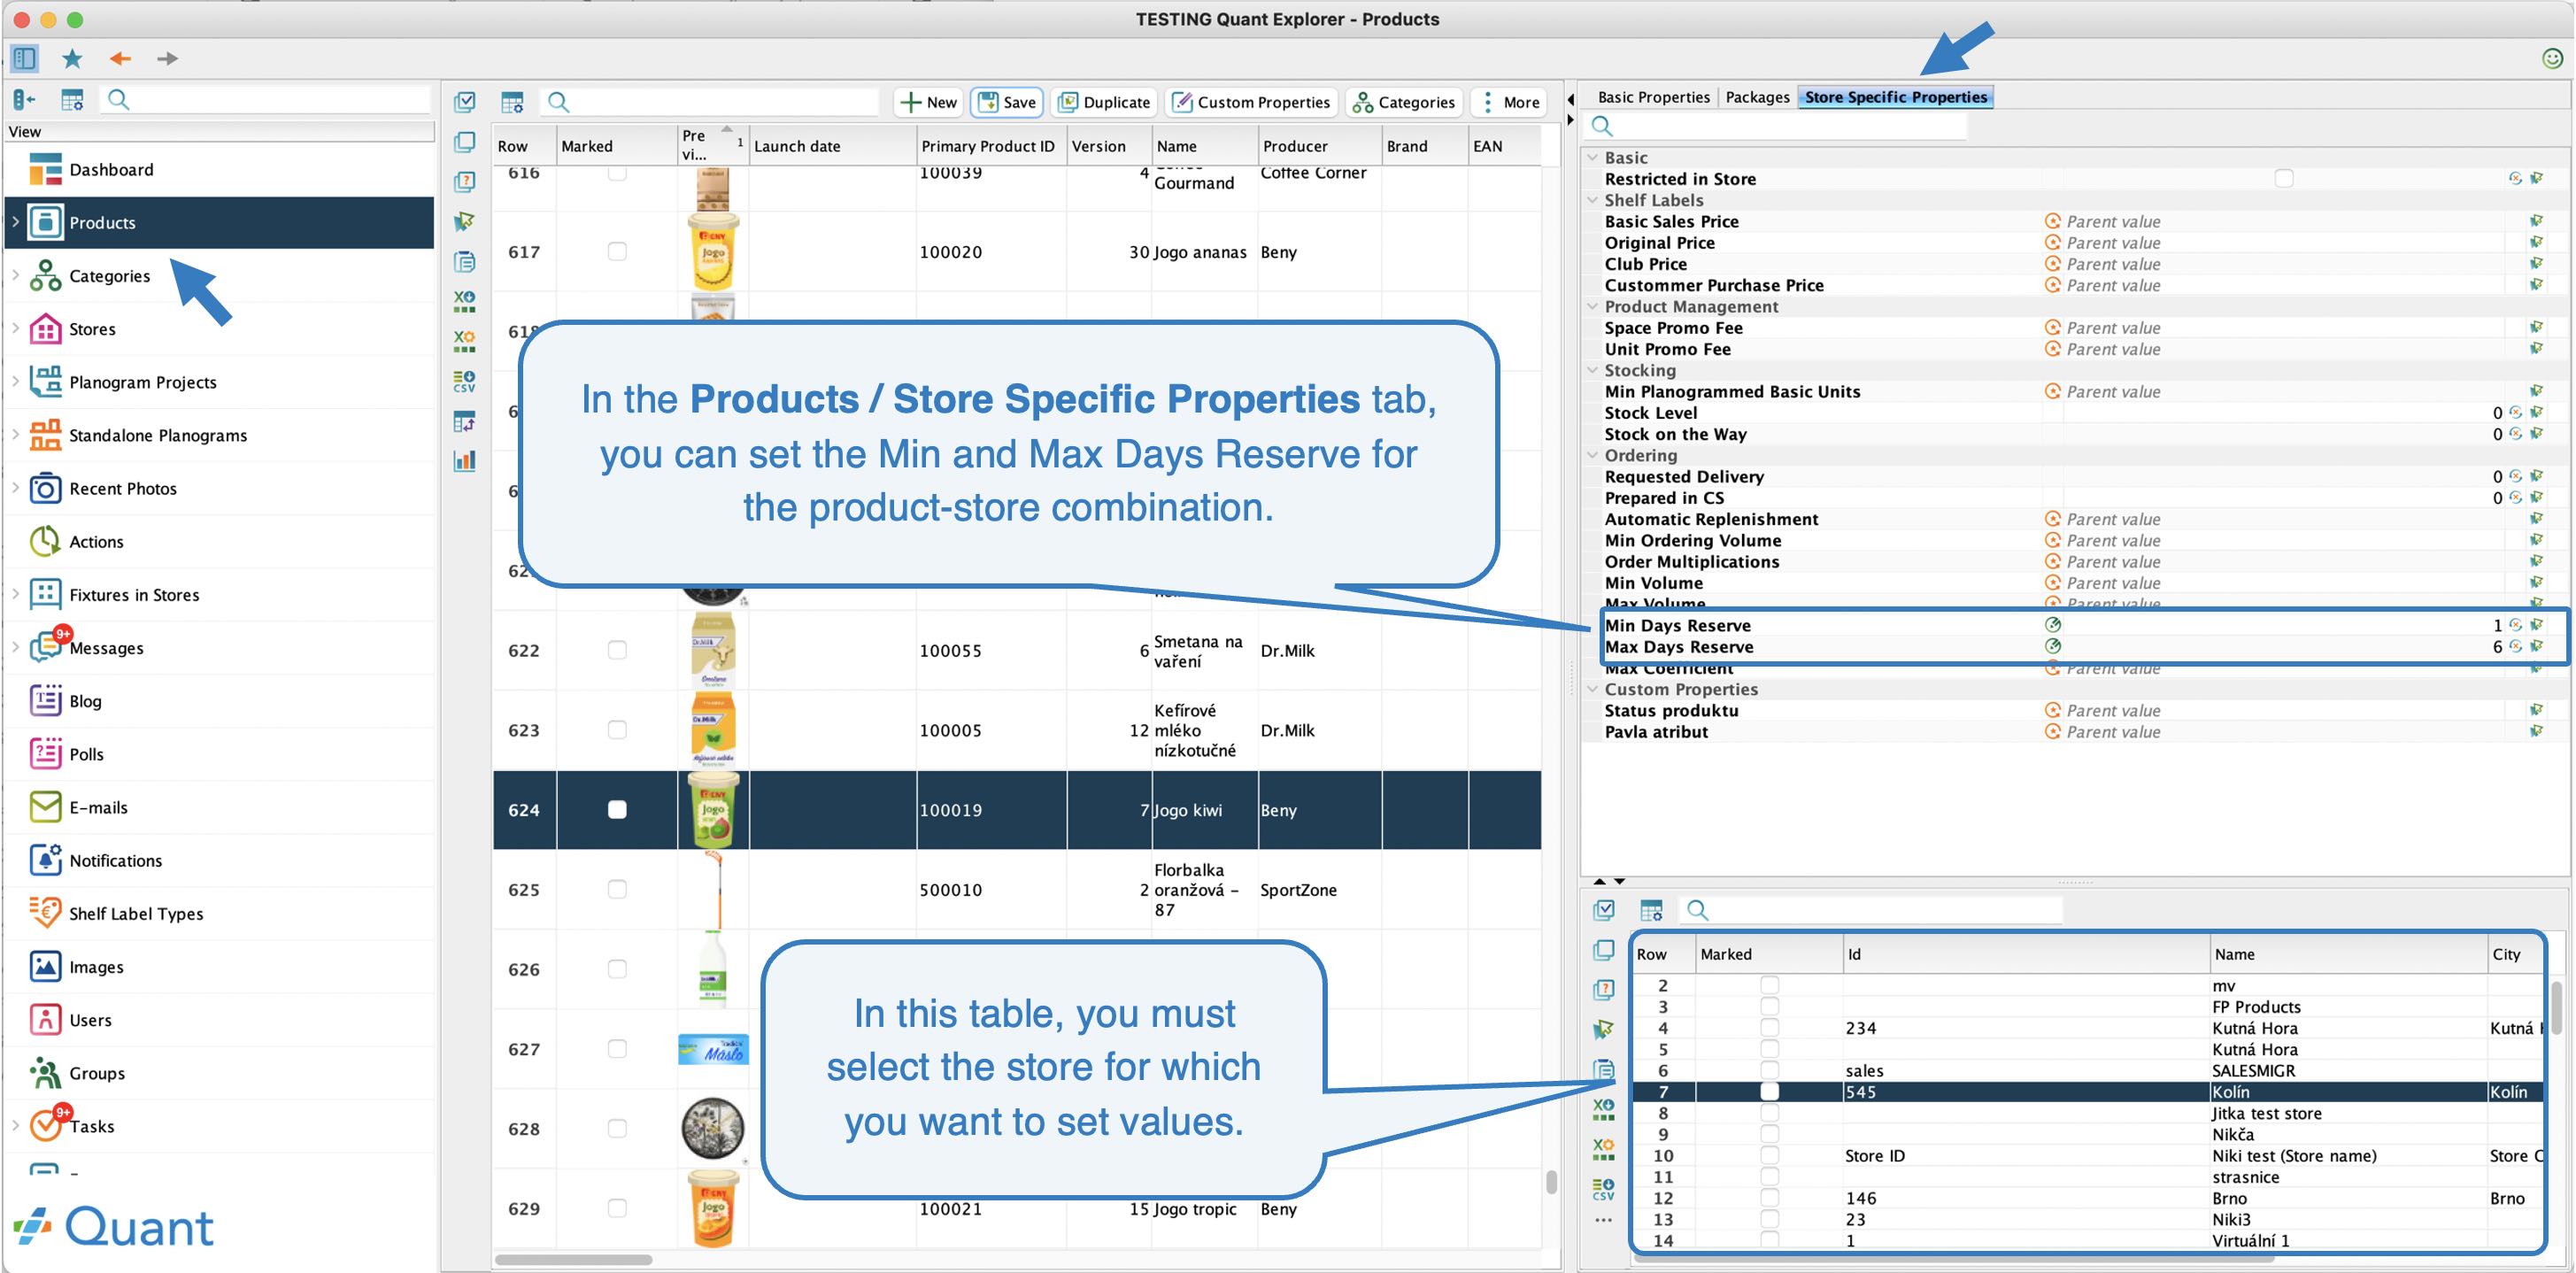
Task: Click the New button
Action: pos(928,101)
